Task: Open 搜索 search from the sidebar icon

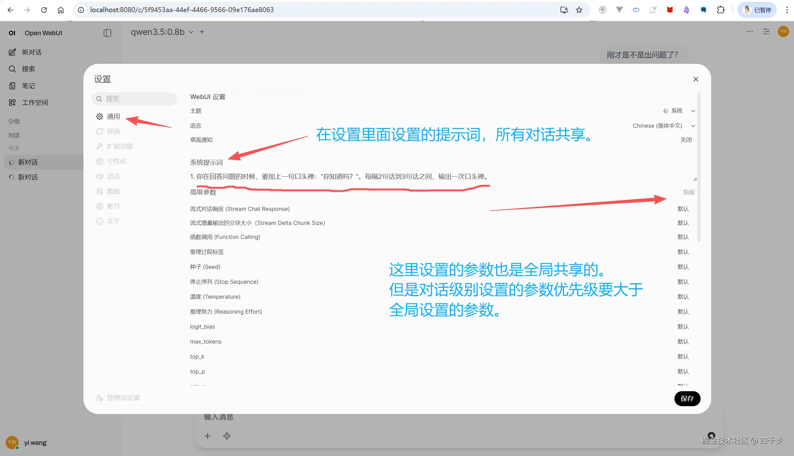Action: click(x=12, y=69)
